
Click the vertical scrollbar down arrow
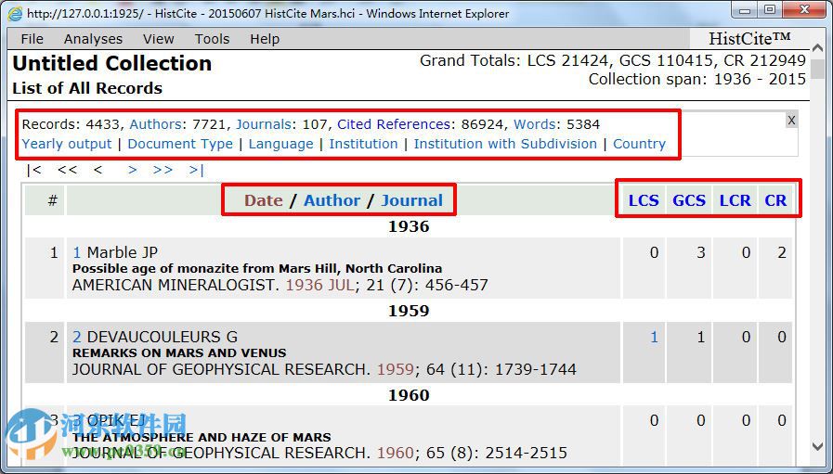click(x=818, y=446)
